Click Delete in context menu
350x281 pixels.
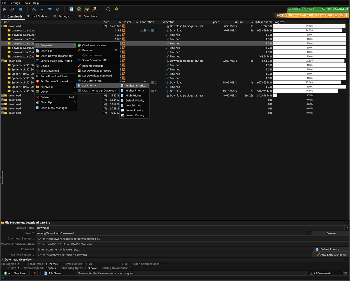[x=55, y=97]
